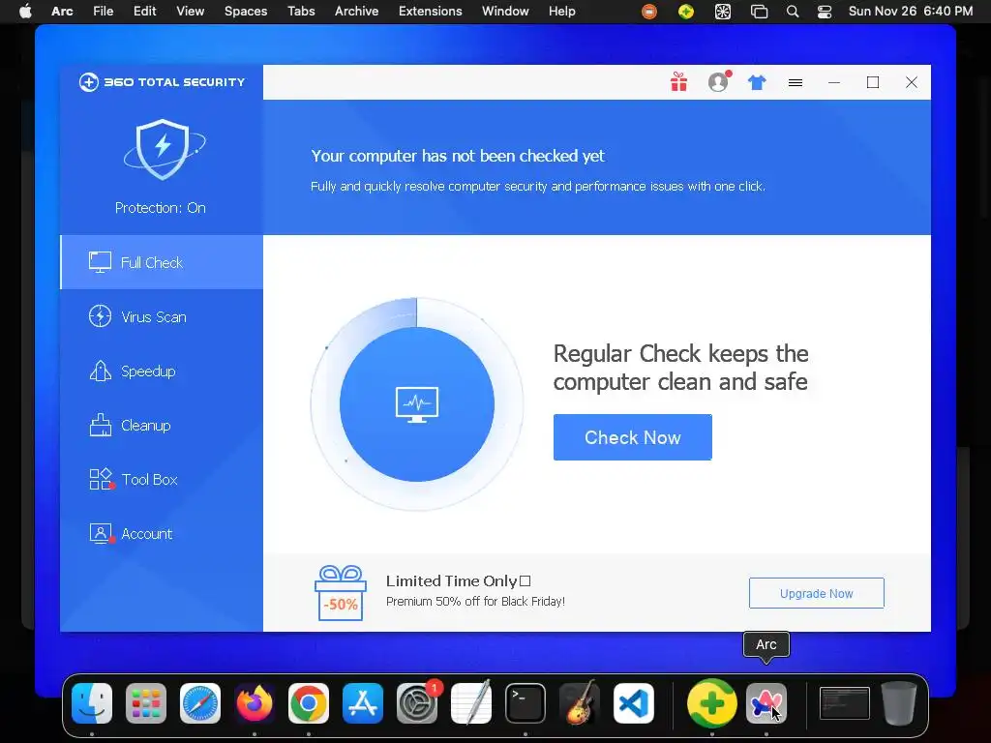The height and width of the screenshot is (743, 991).
Task: Open the Spaces menu
Action: pos(246,12)
